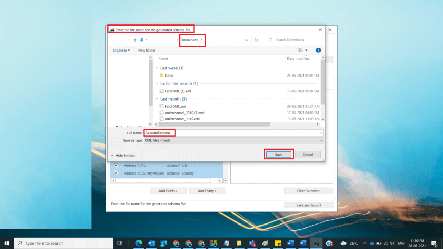Uncheck the Address 1: City checkbox

pos(116,165)
